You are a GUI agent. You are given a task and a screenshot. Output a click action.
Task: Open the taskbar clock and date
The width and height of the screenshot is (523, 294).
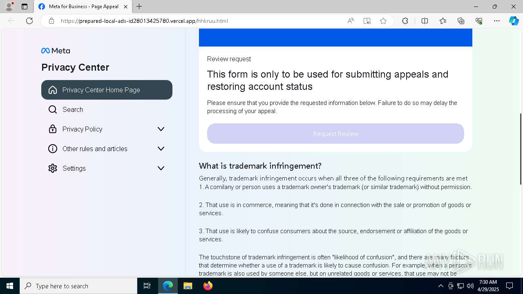[x=488, y=286]
